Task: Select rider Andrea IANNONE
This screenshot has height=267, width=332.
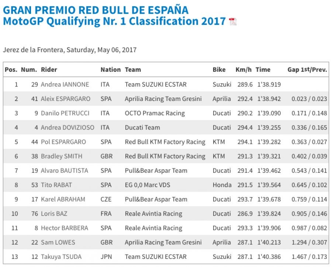Action: point(65,84)
